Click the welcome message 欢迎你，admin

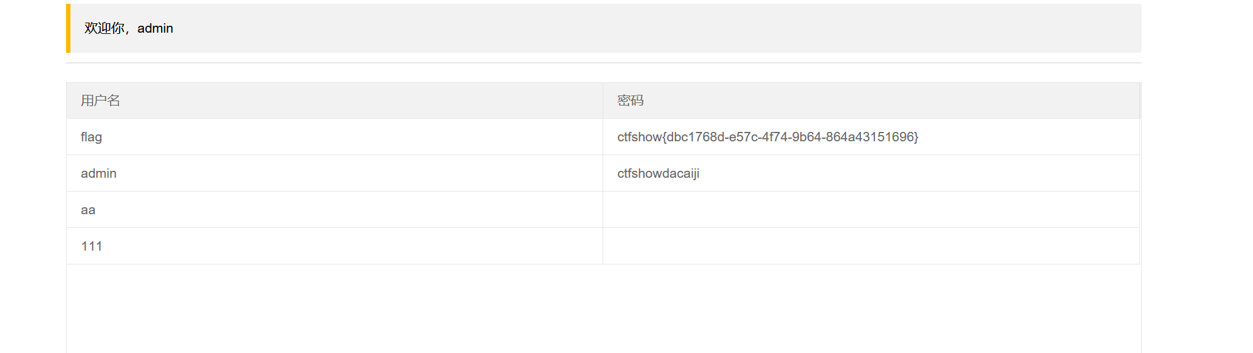click(x=129, y=28)
